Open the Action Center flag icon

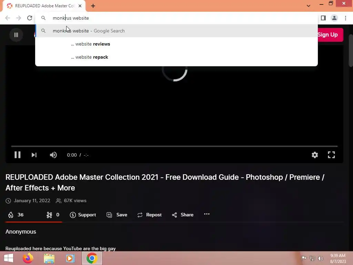point(304,258)
